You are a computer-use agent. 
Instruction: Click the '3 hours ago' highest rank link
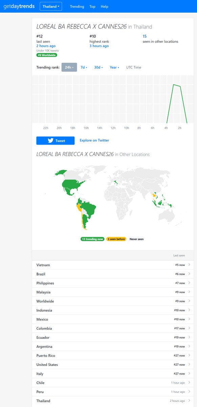[99, 46]
